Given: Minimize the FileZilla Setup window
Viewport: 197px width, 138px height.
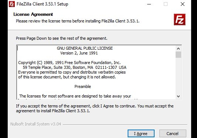Looking at the screenshot, I should click(149, 4).
